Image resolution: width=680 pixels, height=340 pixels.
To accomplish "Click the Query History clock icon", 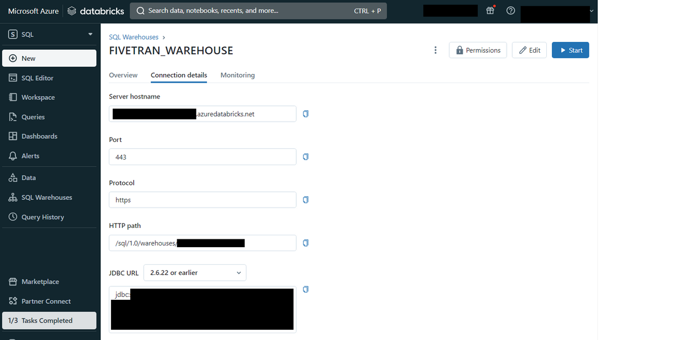I will tap(12, 217).
